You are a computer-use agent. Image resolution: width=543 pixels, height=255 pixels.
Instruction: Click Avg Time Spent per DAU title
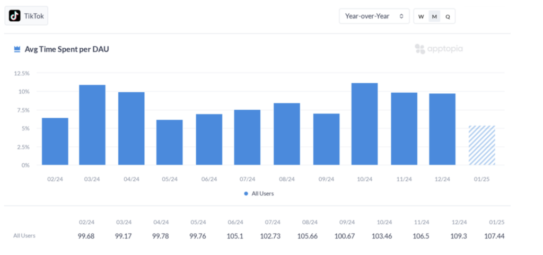coord(67,49)
